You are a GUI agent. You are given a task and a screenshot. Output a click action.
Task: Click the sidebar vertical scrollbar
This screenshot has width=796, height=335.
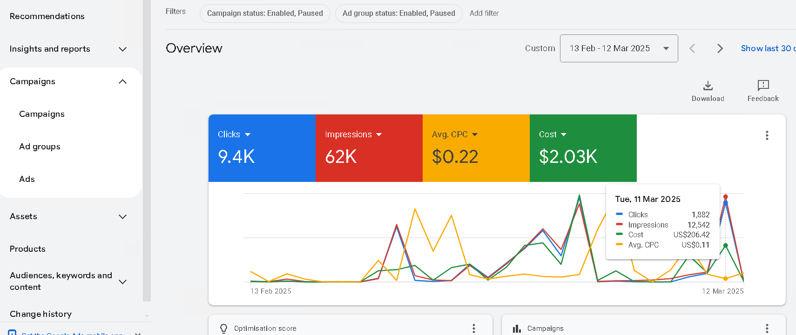click(x=147, y=151)
